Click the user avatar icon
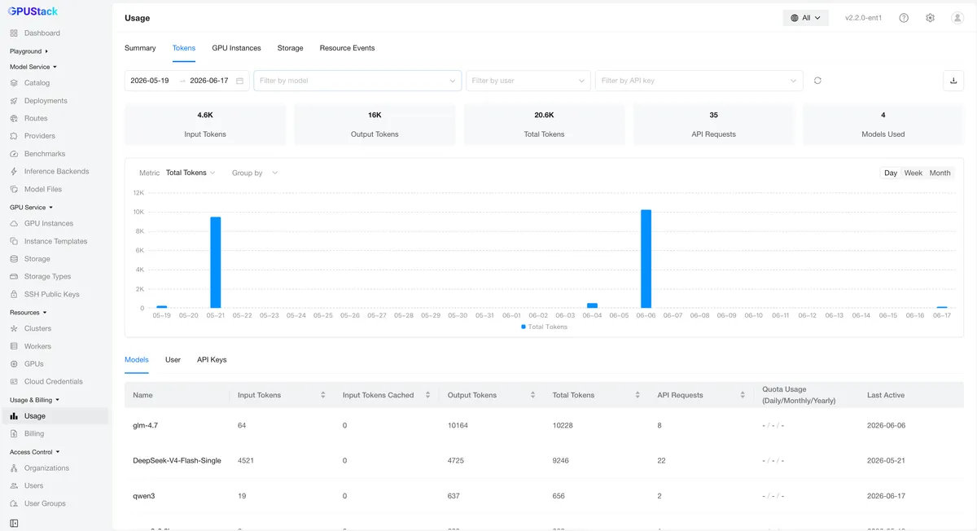The image size is (977, 531). point(957,18)
